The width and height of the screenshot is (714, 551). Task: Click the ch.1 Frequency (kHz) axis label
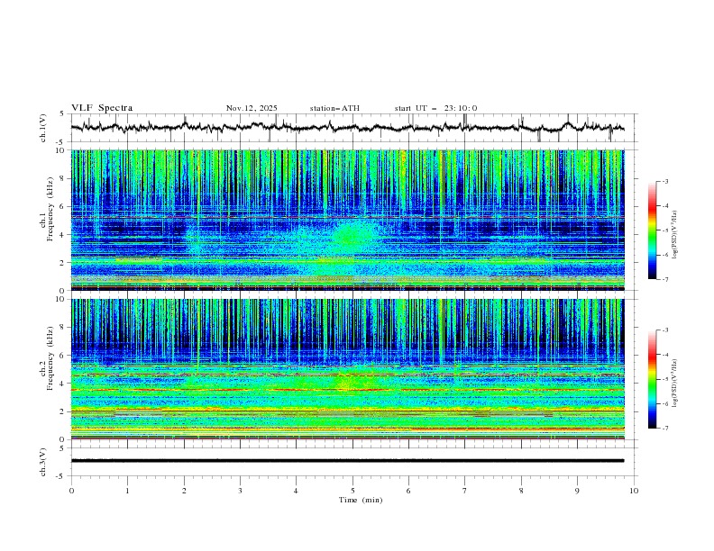pos(47,210)
